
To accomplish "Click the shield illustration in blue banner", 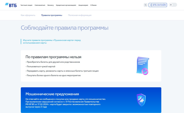I will 141,100.
